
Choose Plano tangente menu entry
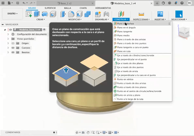point(142,32)
